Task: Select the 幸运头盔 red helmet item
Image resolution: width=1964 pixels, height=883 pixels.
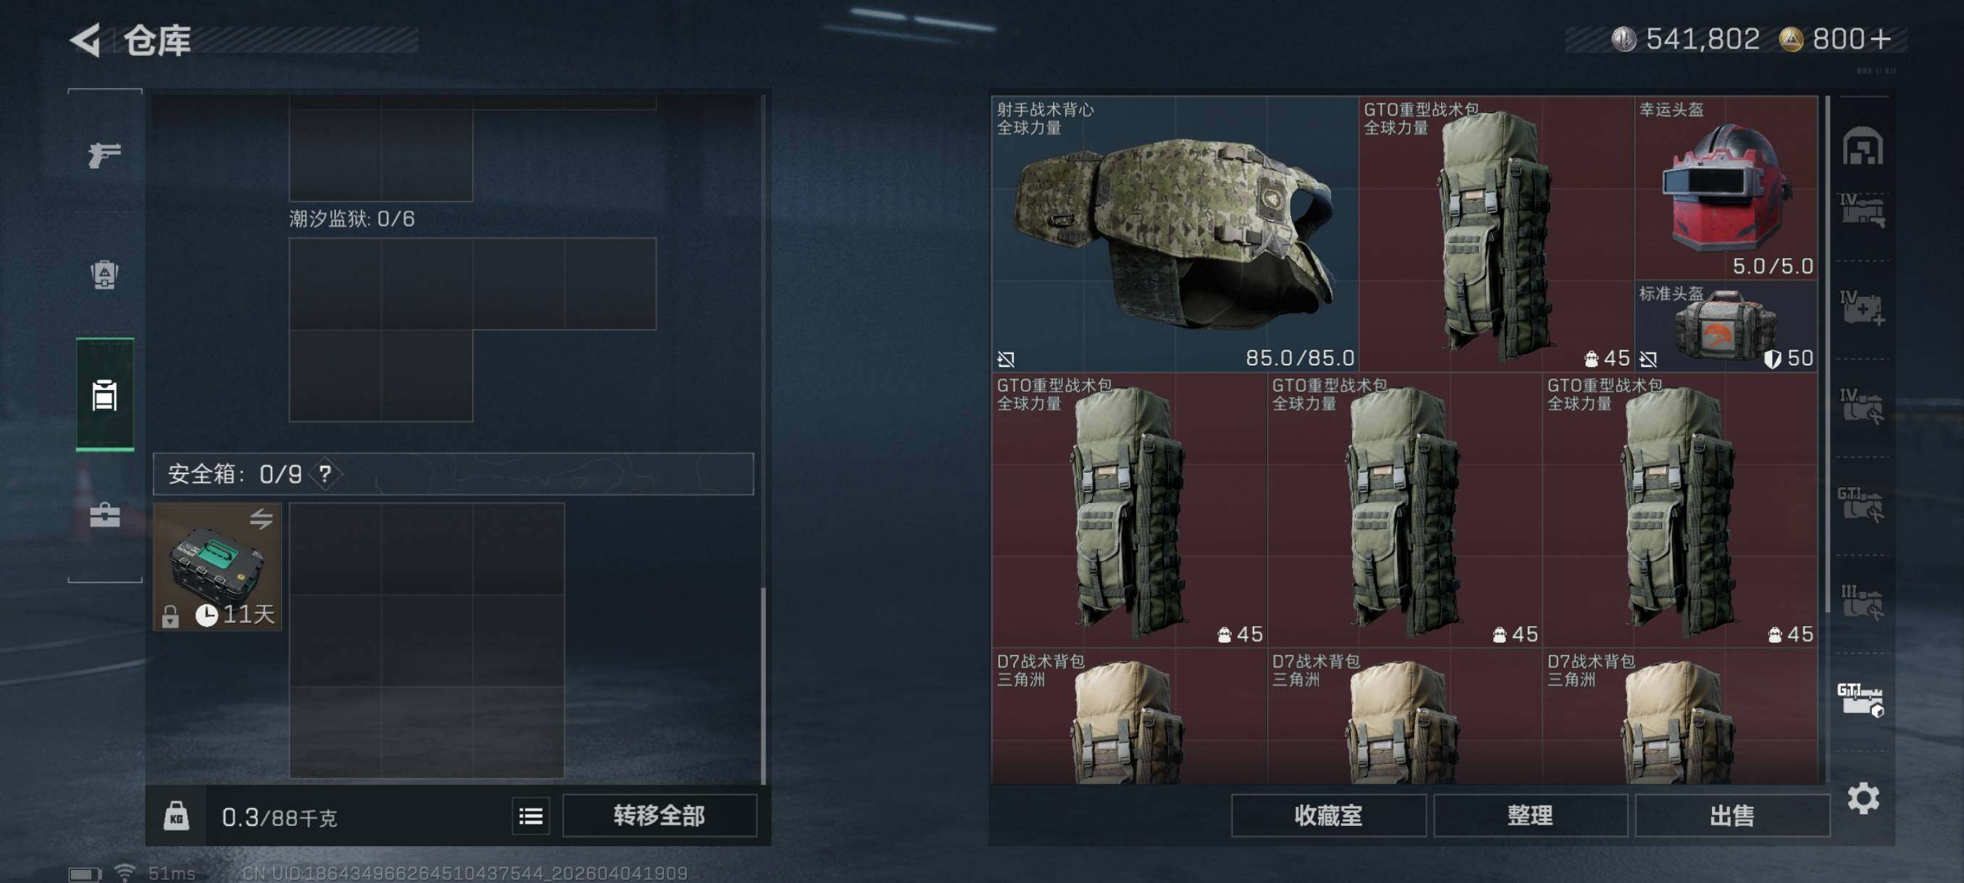Action: [1725, 188]
